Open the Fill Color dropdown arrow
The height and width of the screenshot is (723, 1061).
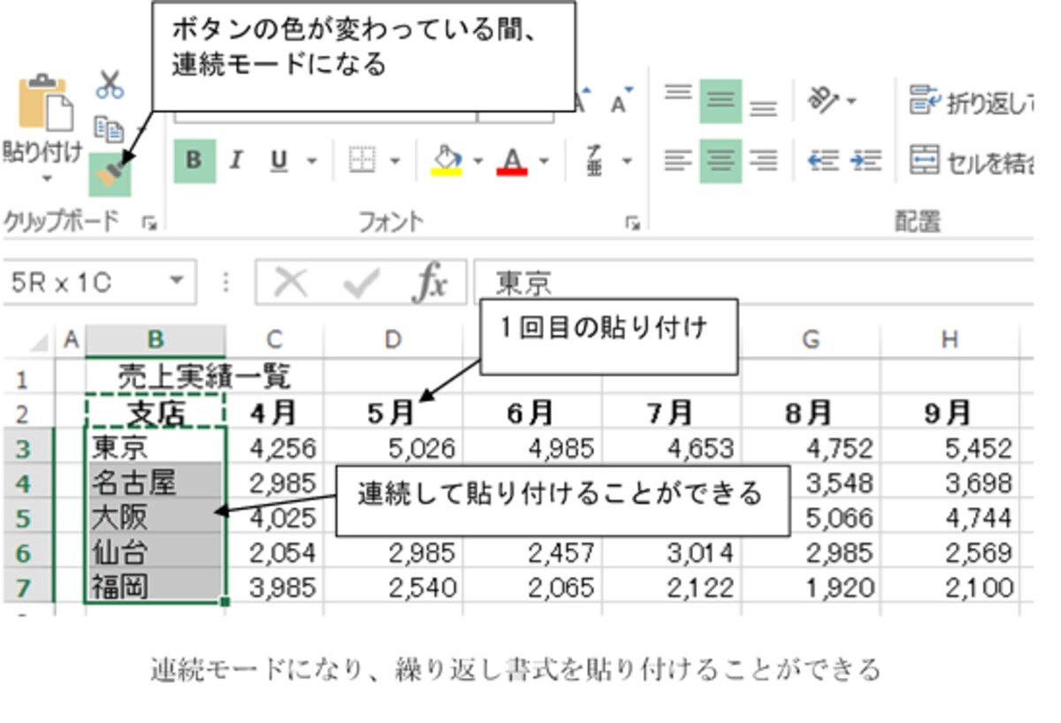click(x=478, y=162)
